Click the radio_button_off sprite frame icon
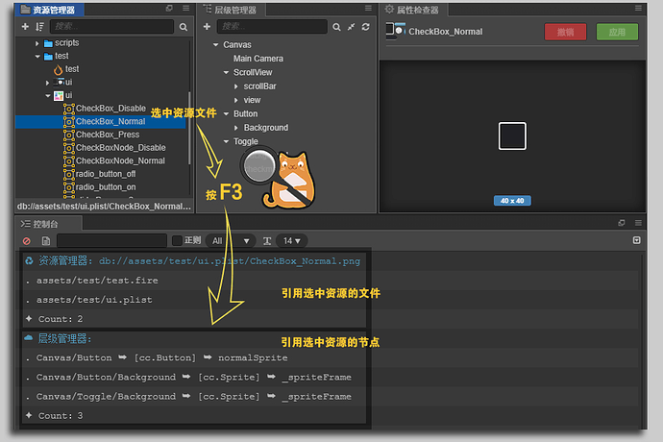Viewport: 663px width, 442px height. coord(69,174)
